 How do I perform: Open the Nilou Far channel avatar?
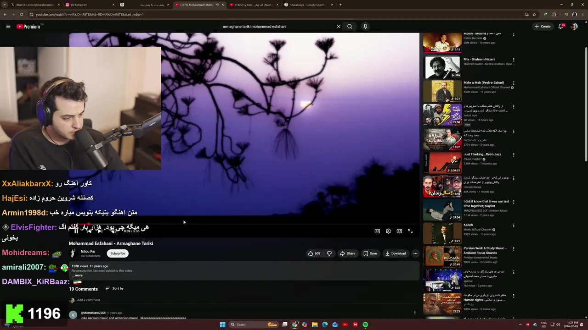73,253
